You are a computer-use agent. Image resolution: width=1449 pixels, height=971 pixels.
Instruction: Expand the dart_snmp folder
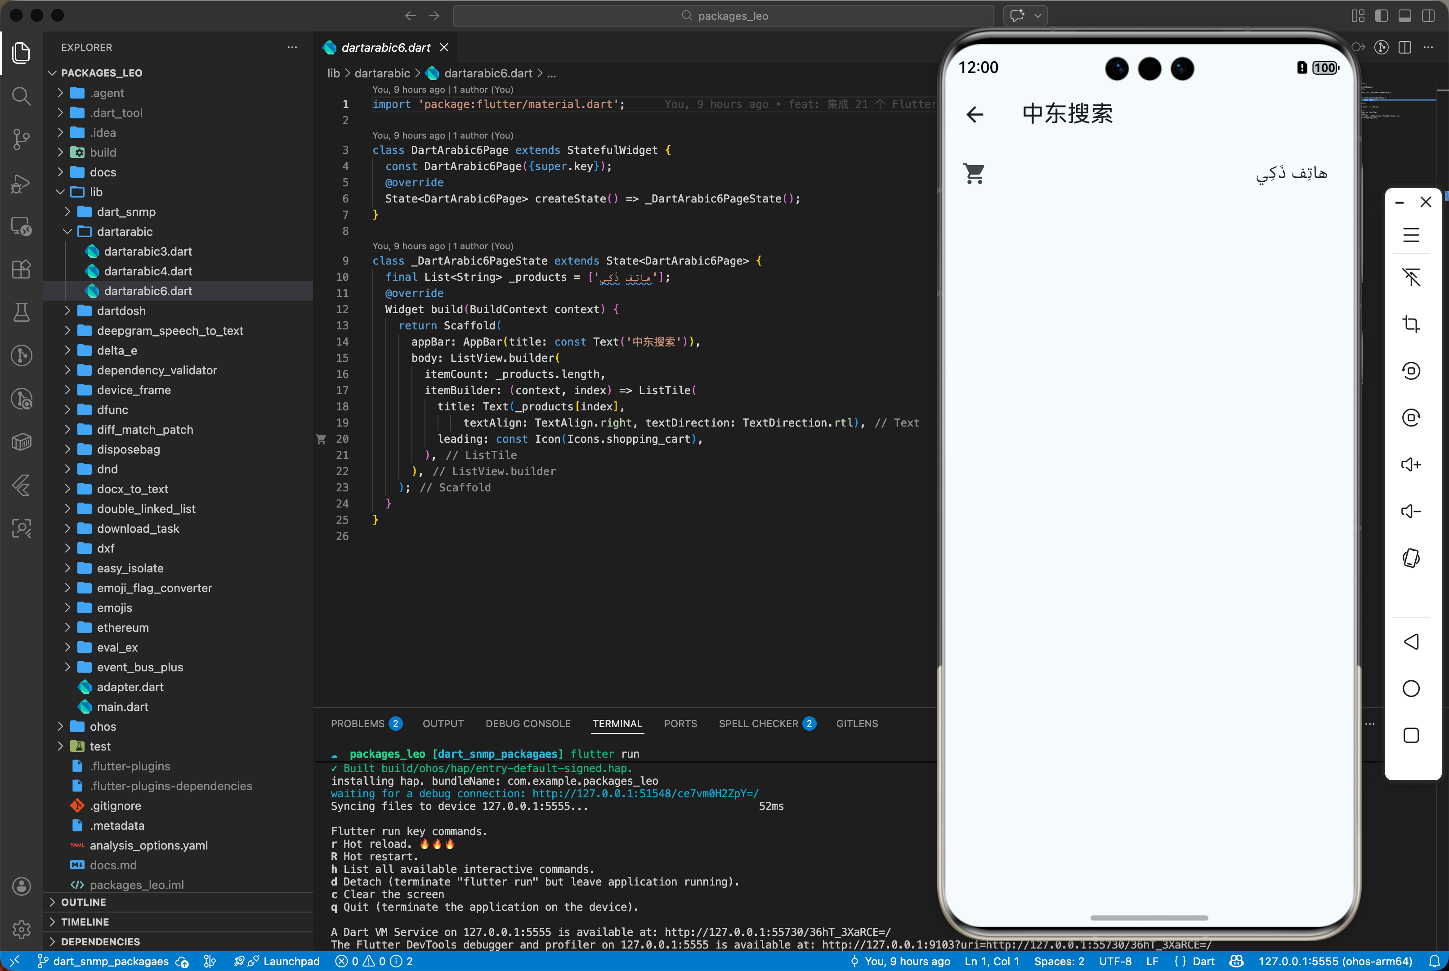click(x=125, y=212)
